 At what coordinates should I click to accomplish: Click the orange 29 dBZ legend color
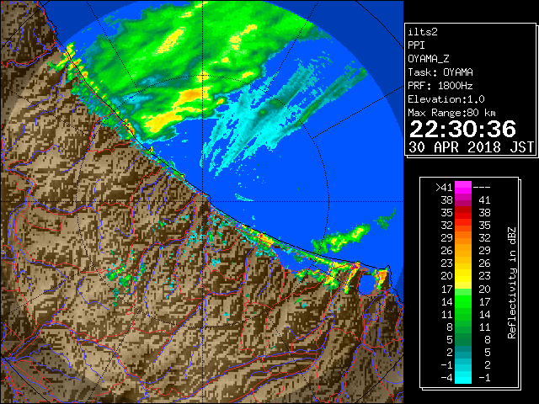[463, 237]
